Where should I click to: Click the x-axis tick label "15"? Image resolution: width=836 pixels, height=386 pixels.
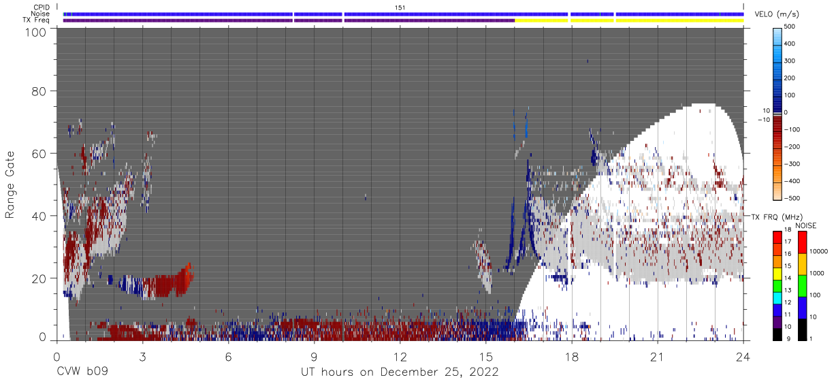[486, 357]
